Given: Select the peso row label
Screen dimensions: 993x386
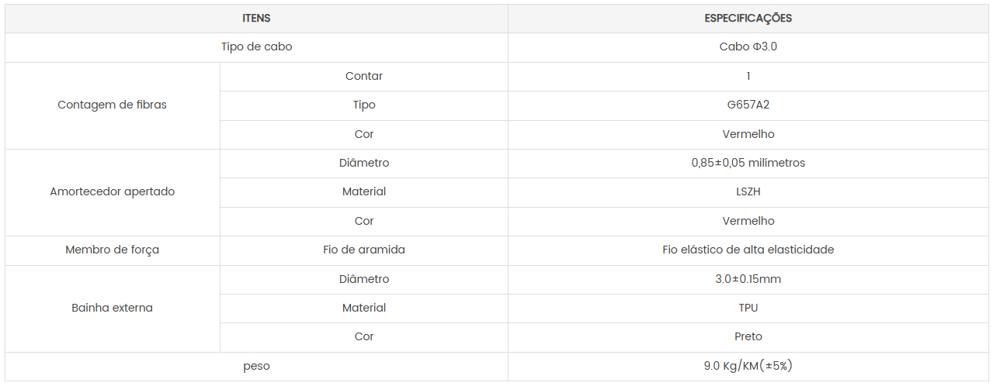Looking at the screenshot, I should 256,366.
